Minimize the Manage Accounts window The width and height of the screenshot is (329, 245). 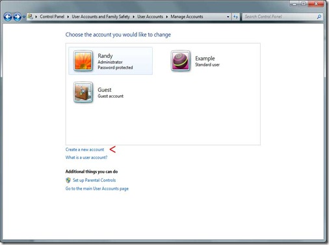295,4
